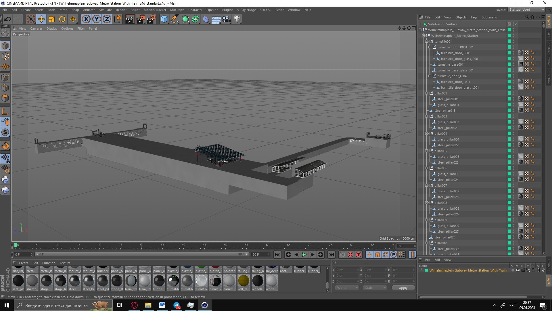The height and width of the screenshot is (311, 552).
Task: Click the Subdivision Surface generator icon
Action: (x=185, y=19)
